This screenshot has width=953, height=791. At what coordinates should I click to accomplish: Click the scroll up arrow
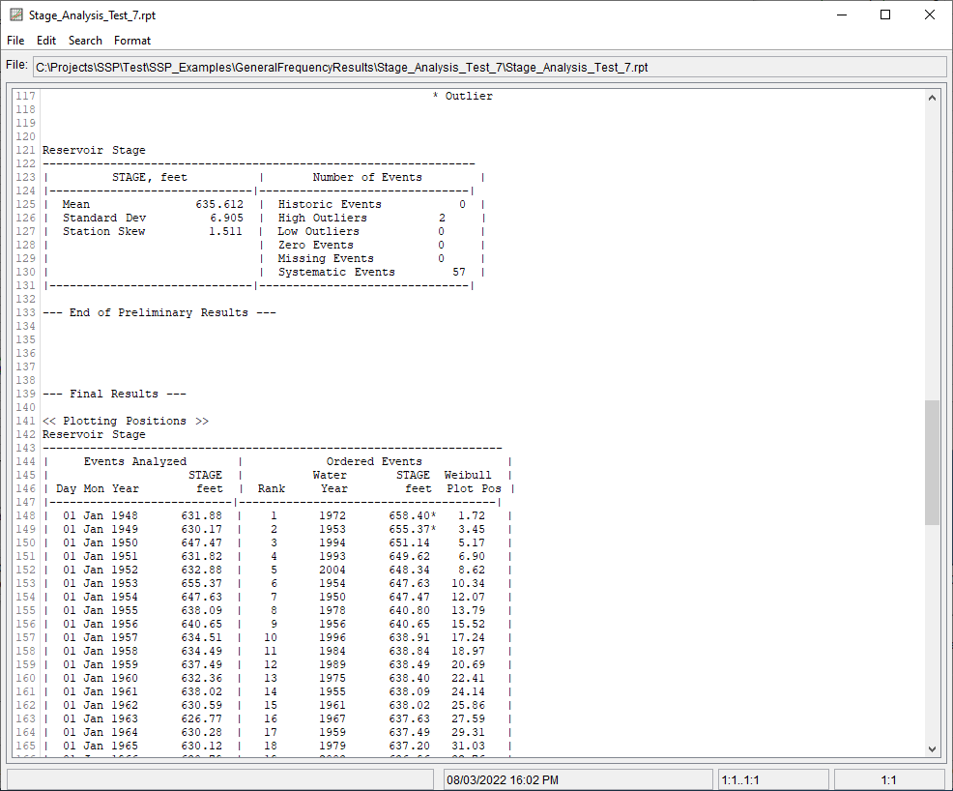932,98
